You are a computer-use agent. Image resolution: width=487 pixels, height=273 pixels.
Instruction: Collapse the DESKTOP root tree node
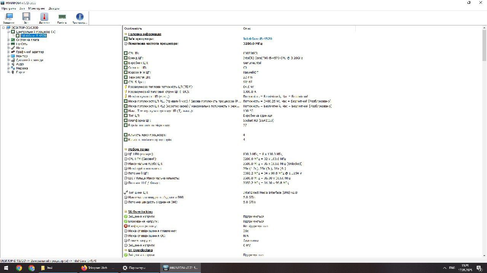[x=3, y=28]
